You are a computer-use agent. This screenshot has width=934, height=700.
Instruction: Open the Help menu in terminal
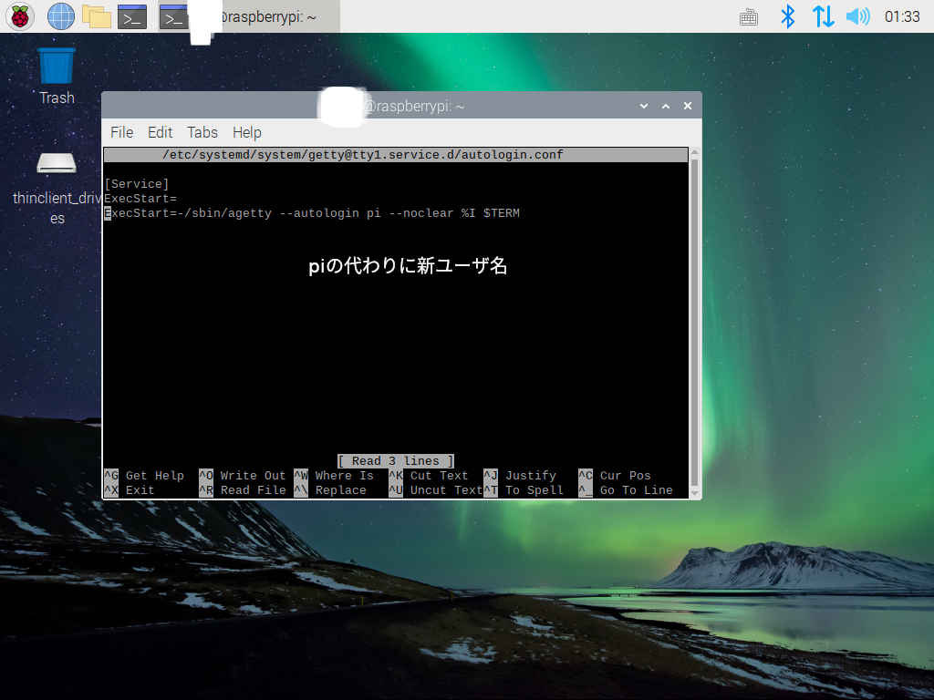(x=246, y=132)
